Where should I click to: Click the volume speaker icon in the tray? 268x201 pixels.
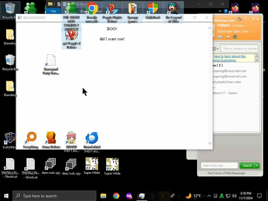234,196
